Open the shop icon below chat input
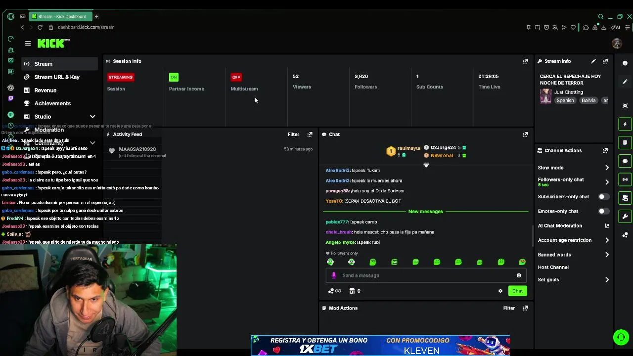 pyautogui.click(x=352, y=291)
